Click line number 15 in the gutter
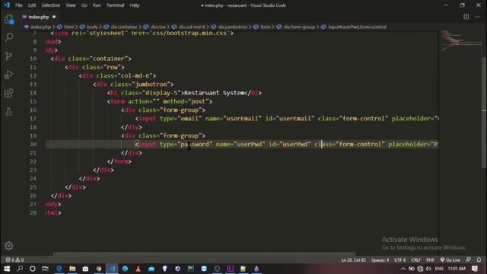487x274 pixels. (33, 101)
